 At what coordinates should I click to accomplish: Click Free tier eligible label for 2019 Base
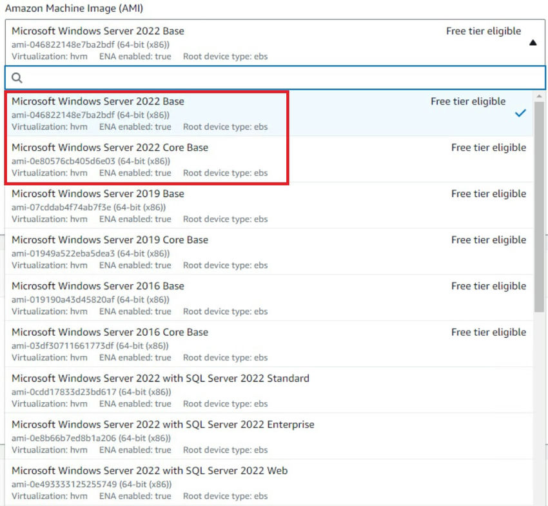coord(489,193)
